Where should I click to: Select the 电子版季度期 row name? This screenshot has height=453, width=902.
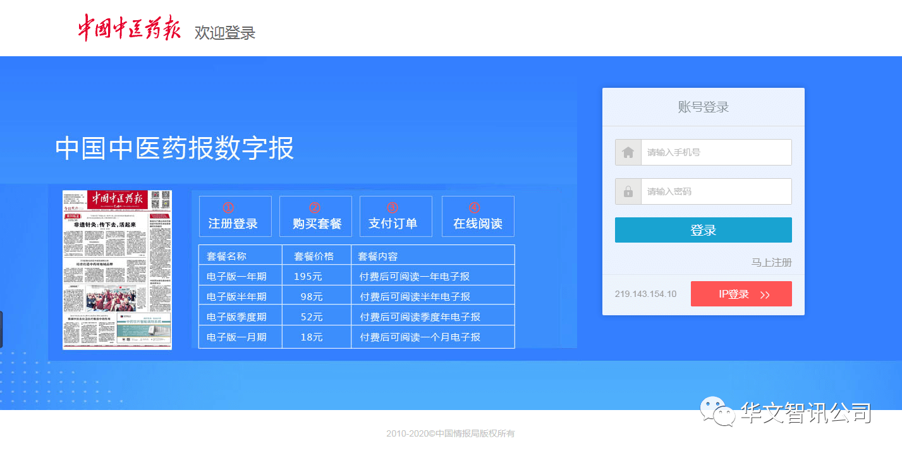236,317
